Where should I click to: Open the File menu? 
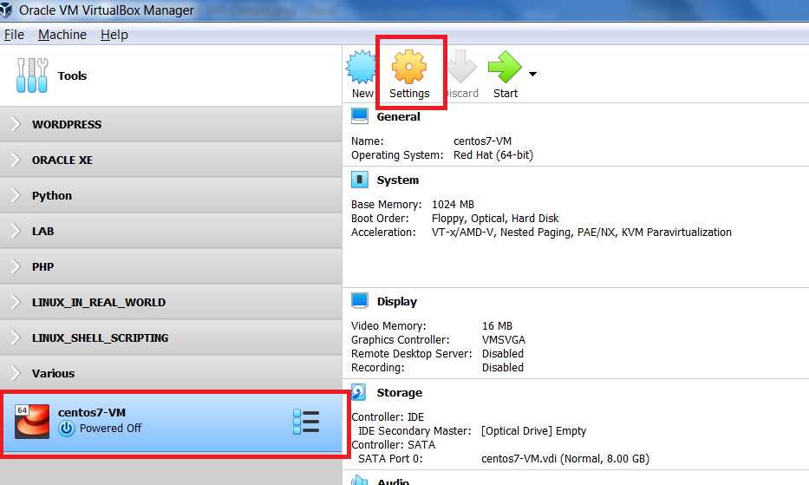[14, 35]
